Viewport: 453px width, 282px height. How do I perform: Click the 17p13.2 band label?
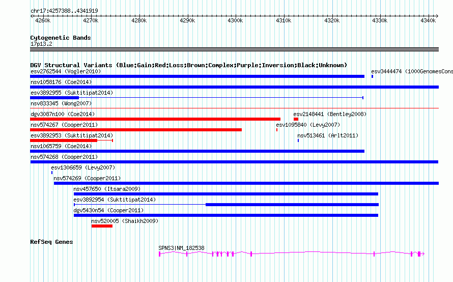pos(41,44)
